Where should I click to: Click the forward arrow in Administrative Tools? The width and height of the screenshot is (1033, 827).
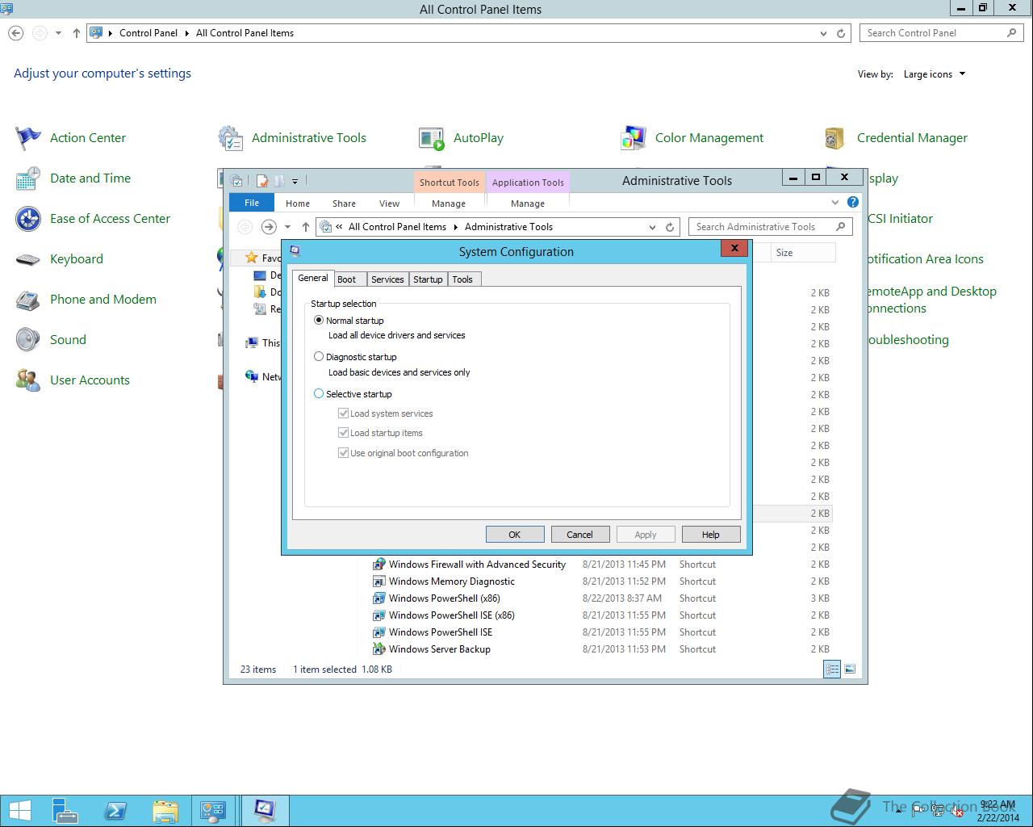tap(269, 227)
